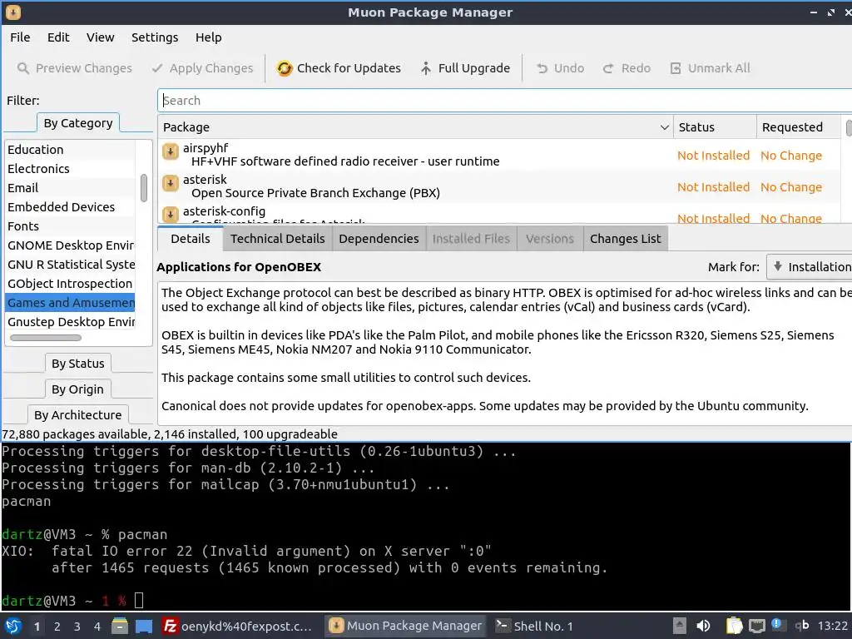Open the Mark for Installation dropdown
The image size is (852, 639).
pos(809,267)
